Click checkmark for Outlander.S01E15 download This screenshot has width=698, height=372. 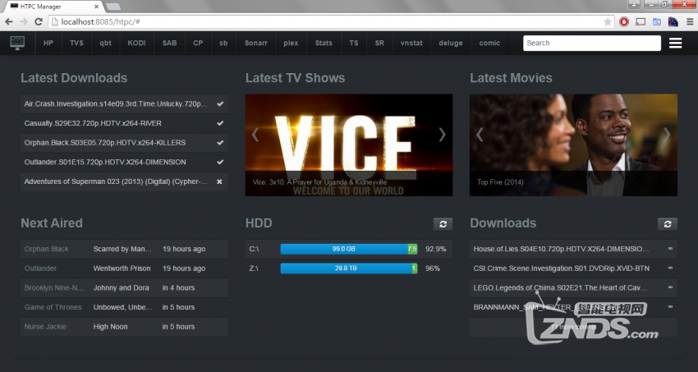[x=220, y=162]
